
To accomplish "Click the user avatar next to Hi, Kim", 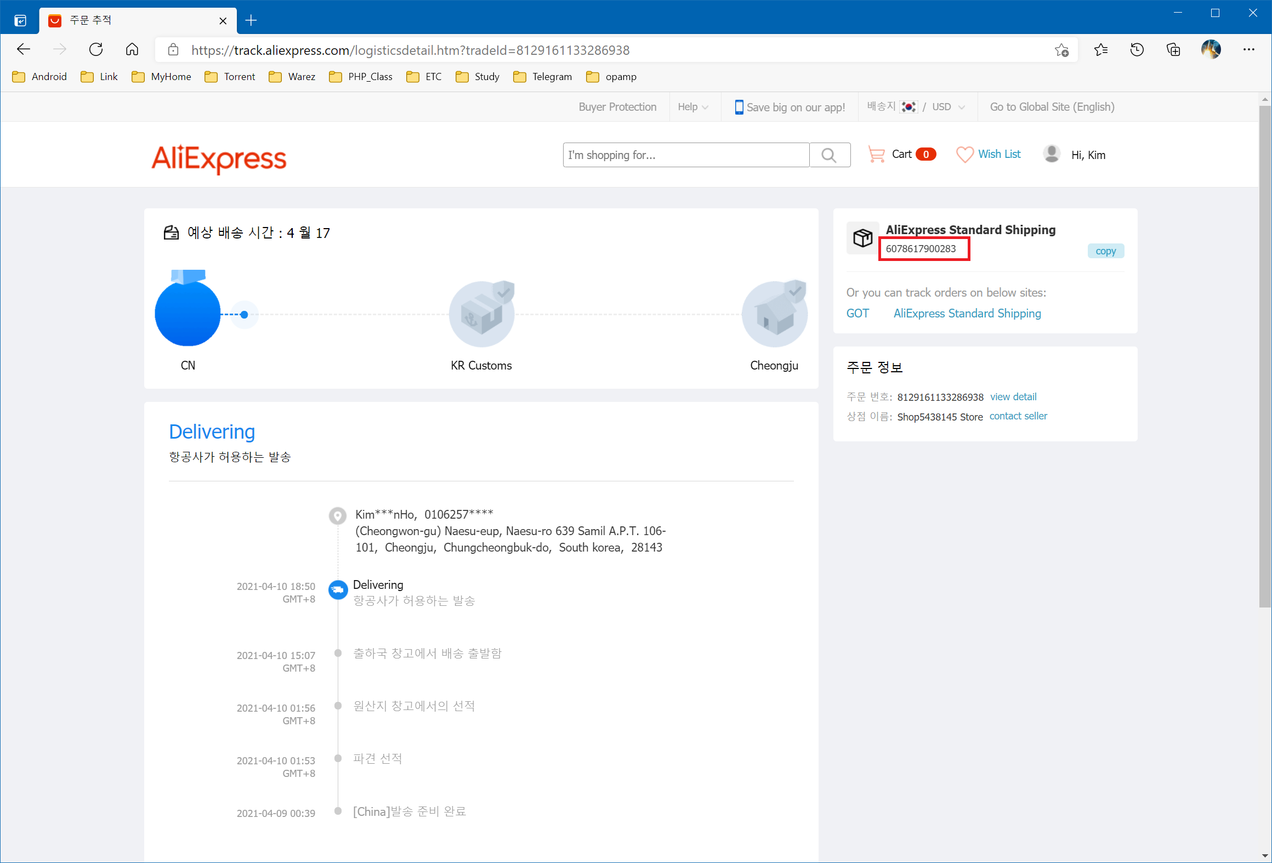I will coord(1051,154).
